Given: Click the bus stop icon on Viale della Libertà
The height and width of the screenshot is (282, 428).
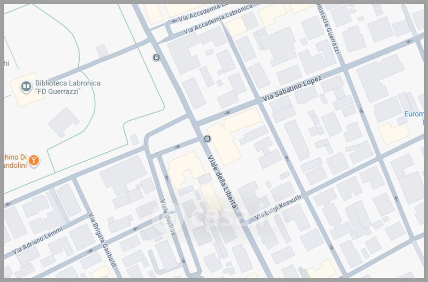Looking at the screenshot, I should (x=208, y=139).
